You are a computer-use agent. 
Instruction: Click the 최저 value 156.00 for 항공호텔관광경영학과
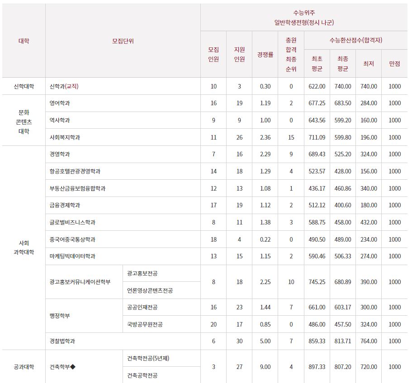[369, 171]
